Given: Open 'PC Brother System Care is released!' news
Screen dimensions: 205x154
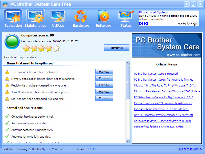Looking at the screenshot, I should 156,74.
